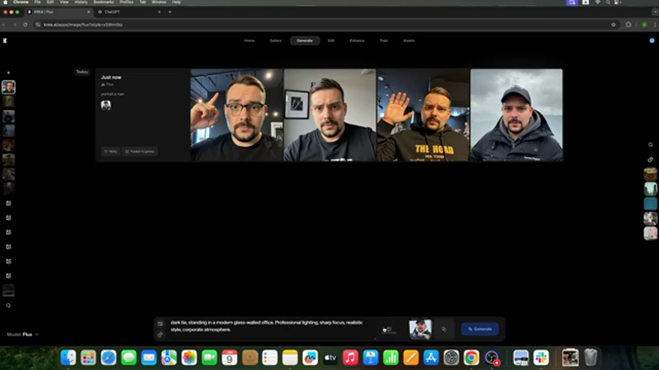The height and width of the screenshot is (370, 659).
Task: Click the add style icon beside reference thumbnail
Action: 444,329
